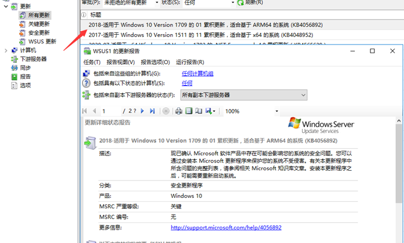This screenshot has width=404, height=243.
Task: Click the 安全更新 node icon
Action: pos(23,33)
